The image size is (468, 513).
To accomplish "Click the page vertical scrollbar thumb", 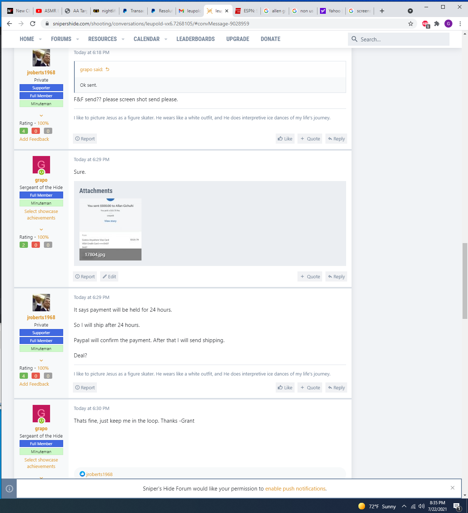I will 465,281.
